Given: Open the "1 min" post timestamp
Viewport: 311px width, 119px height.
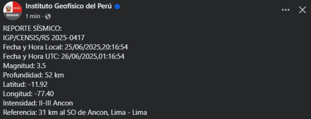Looking at the screenshot, I should 33,16.
